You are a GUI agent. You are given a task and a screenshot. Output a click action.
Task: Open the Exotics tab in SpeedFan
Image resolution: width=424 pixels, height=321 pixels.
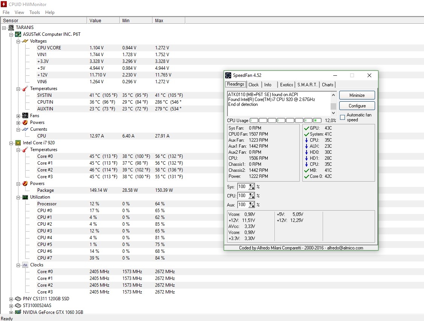[286, 85]
